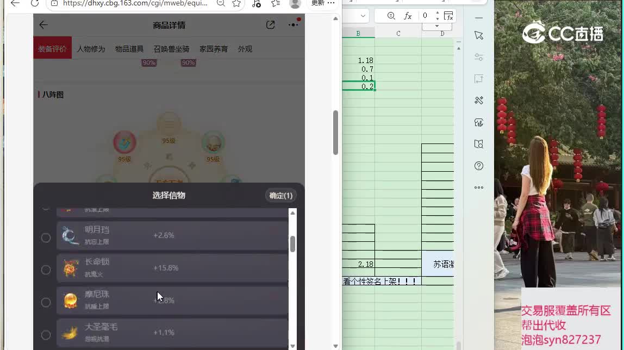Open the map search icon in sidebar
Viewport: 624px width, 350px height.
pyautogui.click(x=479, y=144)
